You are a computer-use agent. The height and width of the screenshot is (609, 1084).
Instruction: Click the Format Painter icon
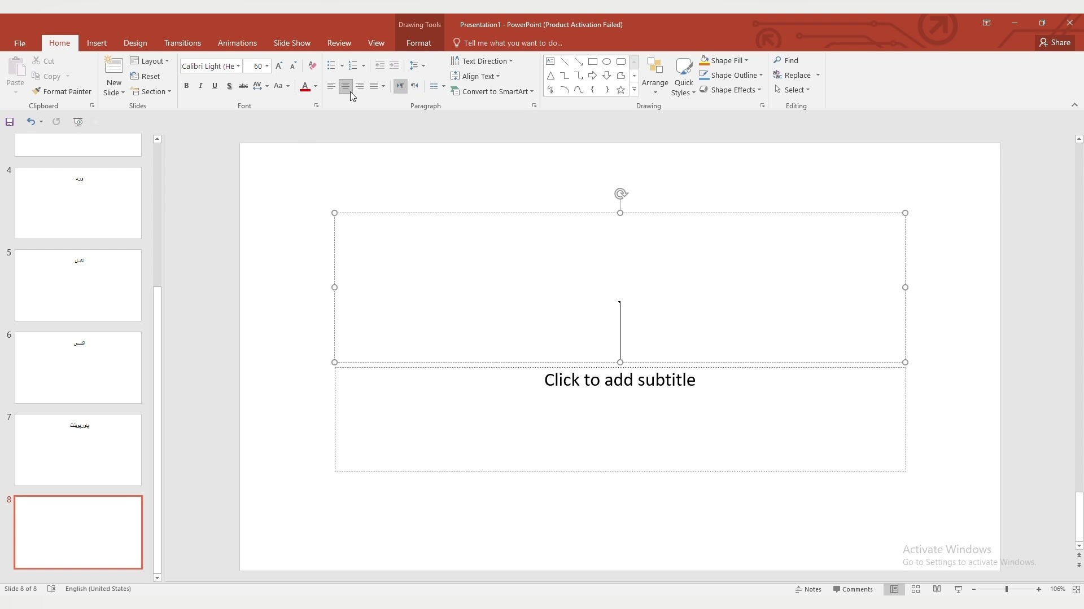coord(37,91)
